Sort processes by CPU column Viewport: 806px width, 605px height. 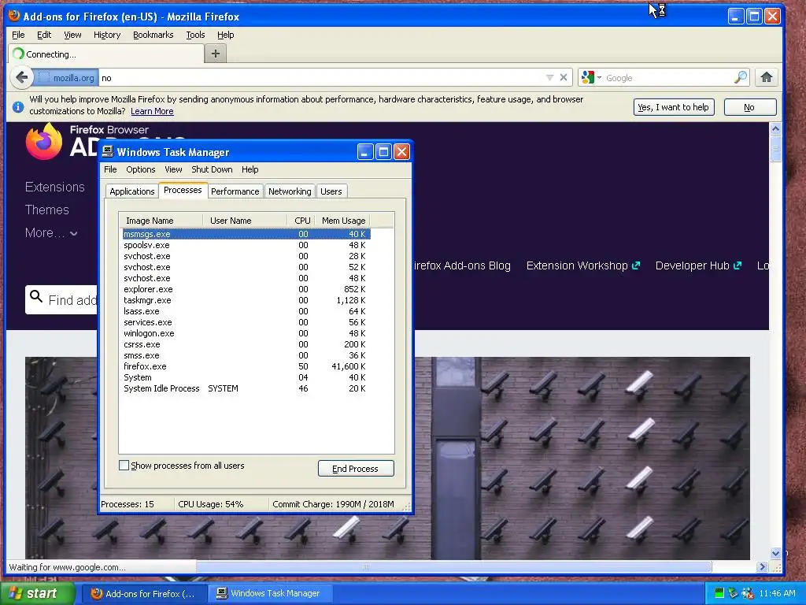point(301,221)
